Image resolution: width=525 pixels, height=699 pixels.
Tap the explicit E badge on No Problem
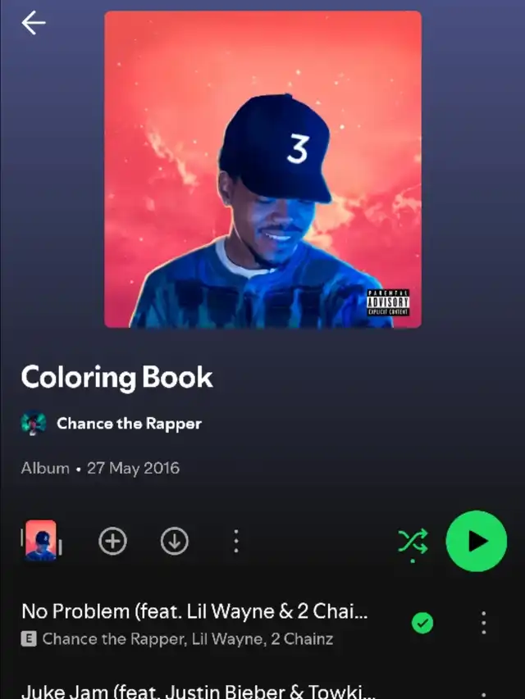point(29,639)
